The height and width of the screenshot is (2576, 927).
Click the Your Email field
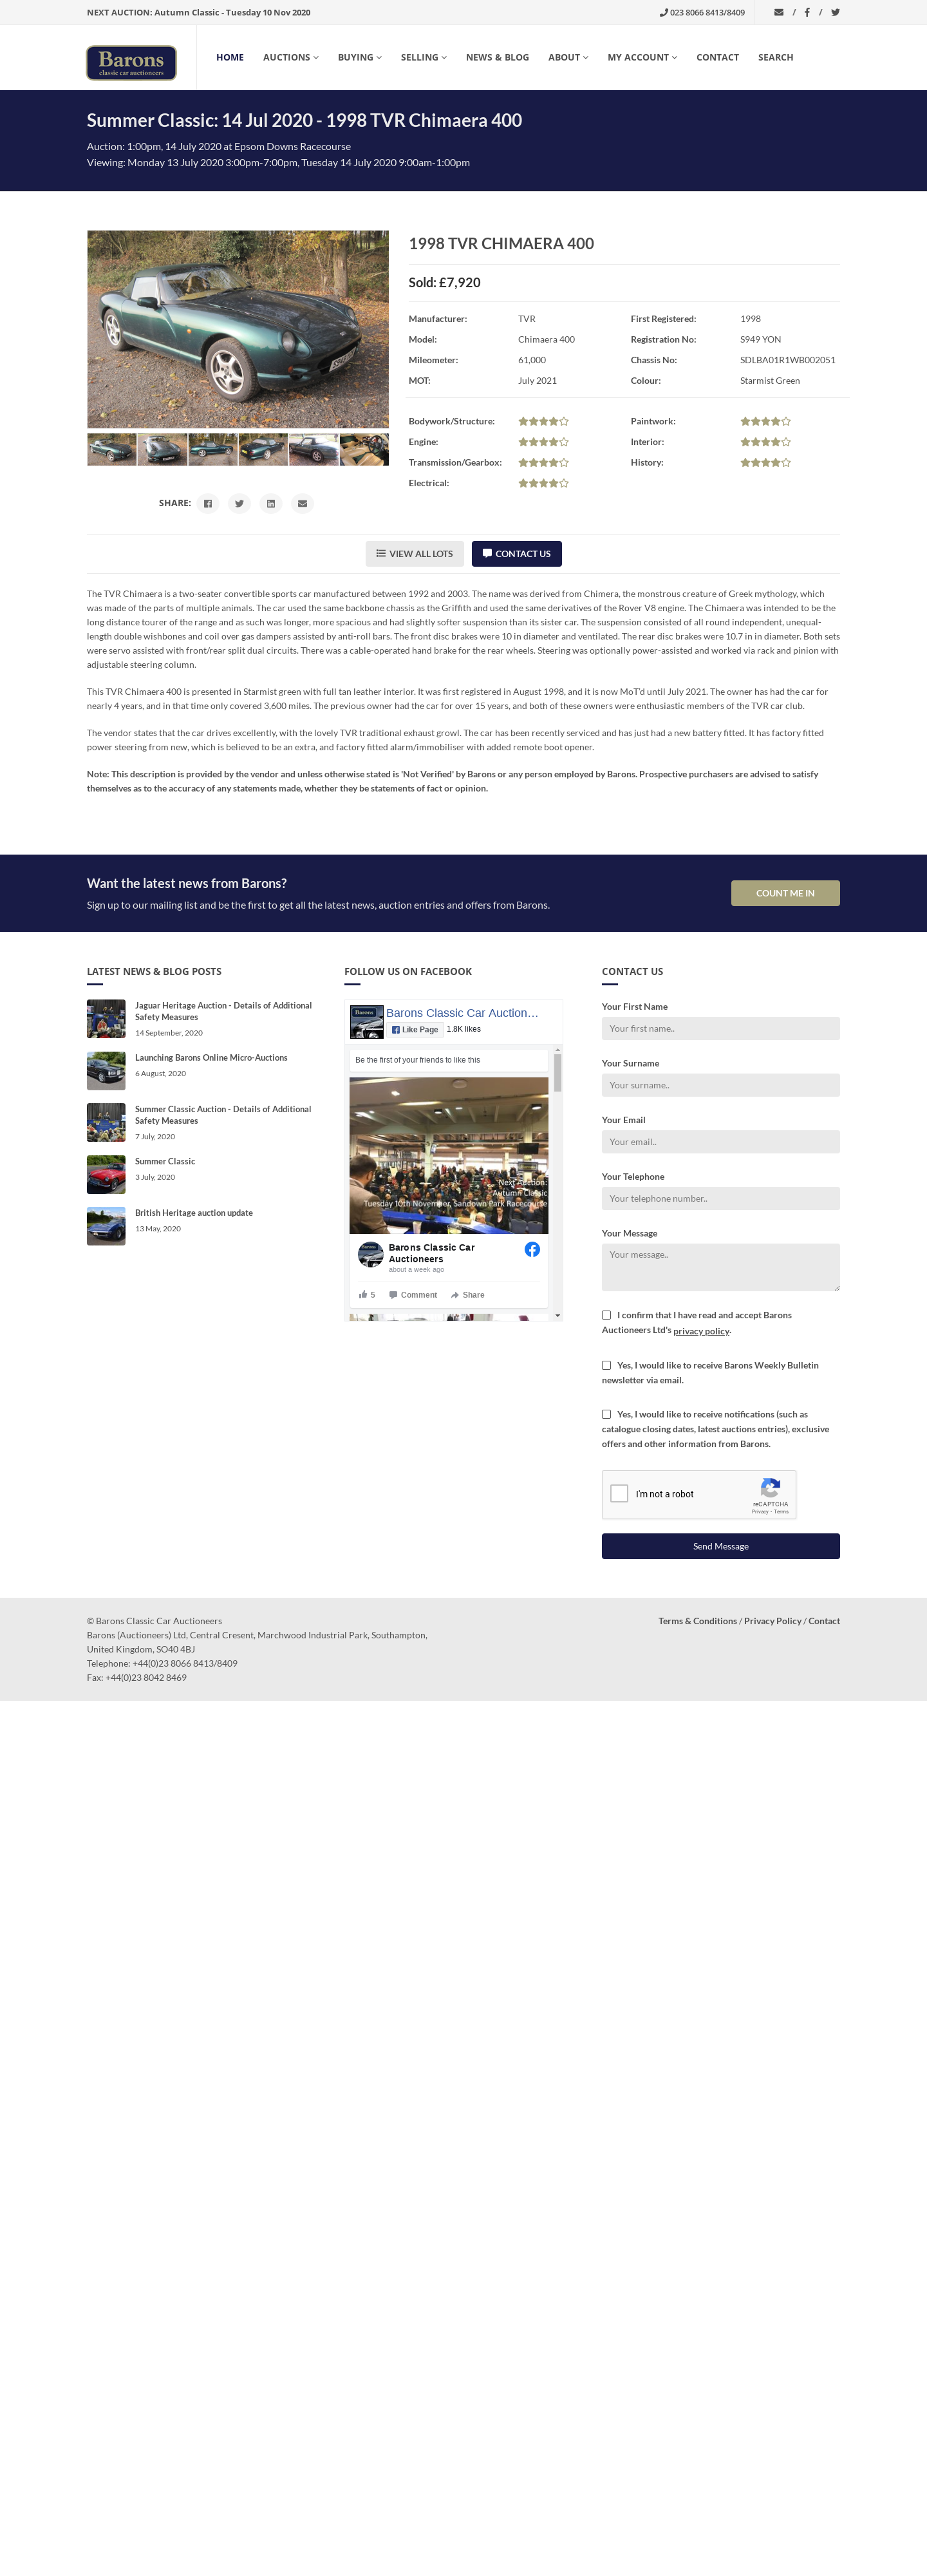click(x=720, y=1142)
